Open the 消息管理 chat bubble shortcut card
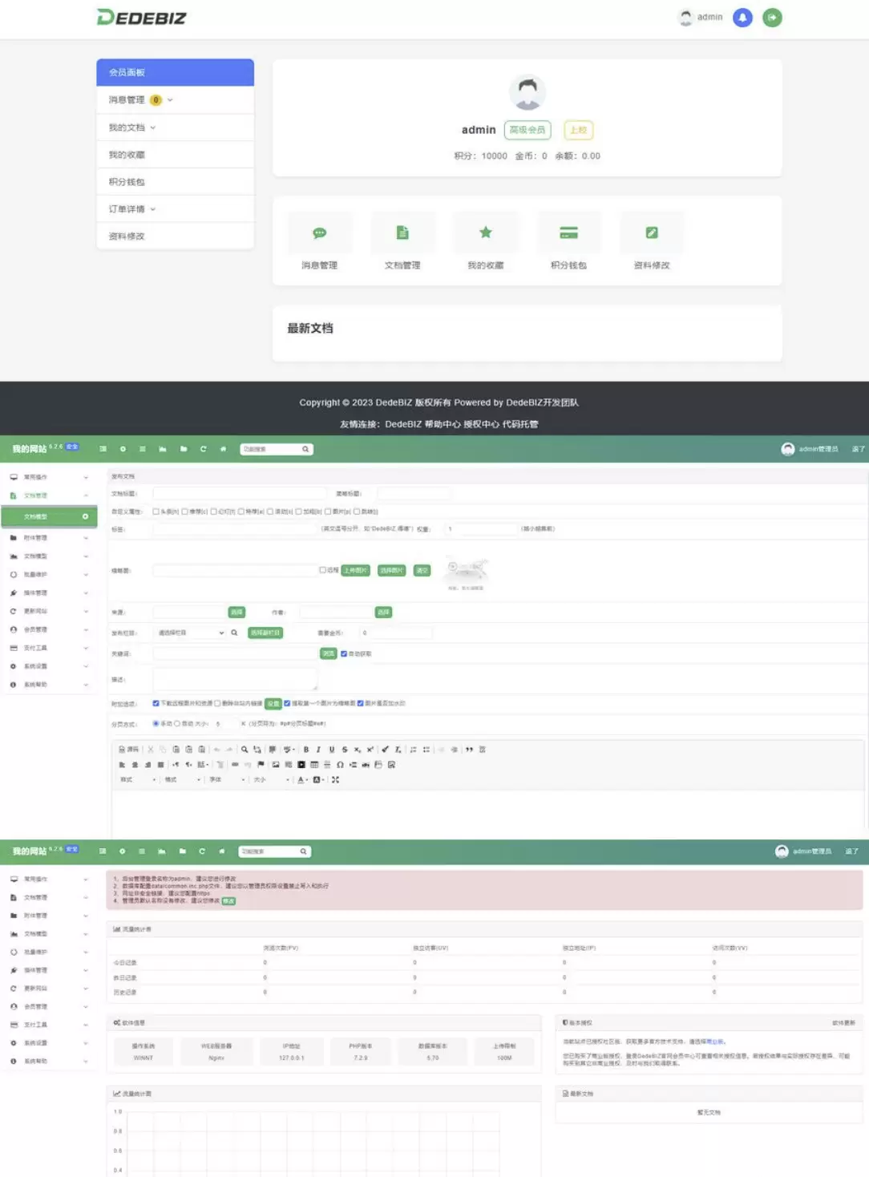The height and width of the screenshot is (1177, 869). pyautogui.click(x=319, y=241)
